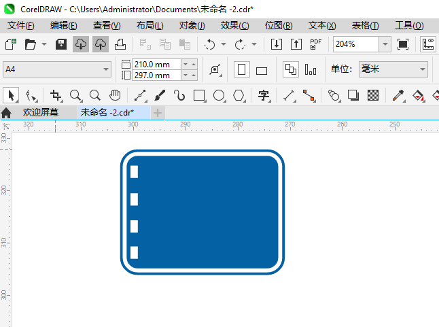Open the 对象(J) menu
This screenshot has height=327, width=439.
click(192, 25)
